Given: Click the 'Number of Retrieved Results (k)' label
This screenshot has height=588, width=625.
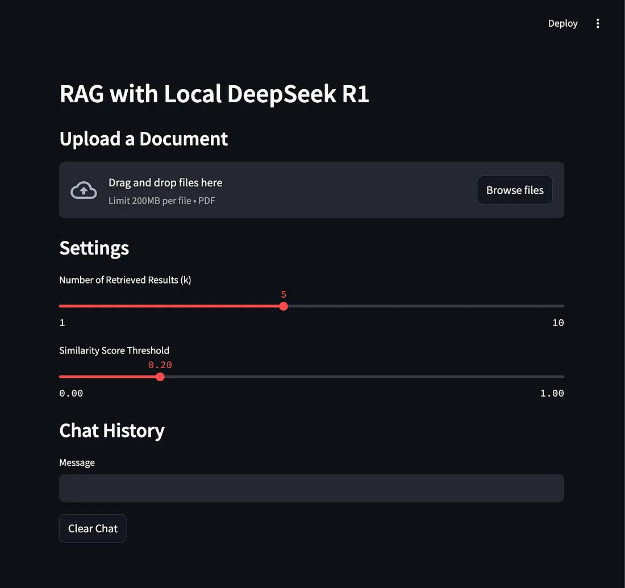Looking at the screenshot, I should click(125, 280).
